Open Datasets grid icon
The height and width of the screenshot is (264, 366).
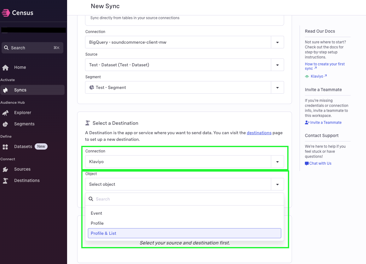(5, 147)
